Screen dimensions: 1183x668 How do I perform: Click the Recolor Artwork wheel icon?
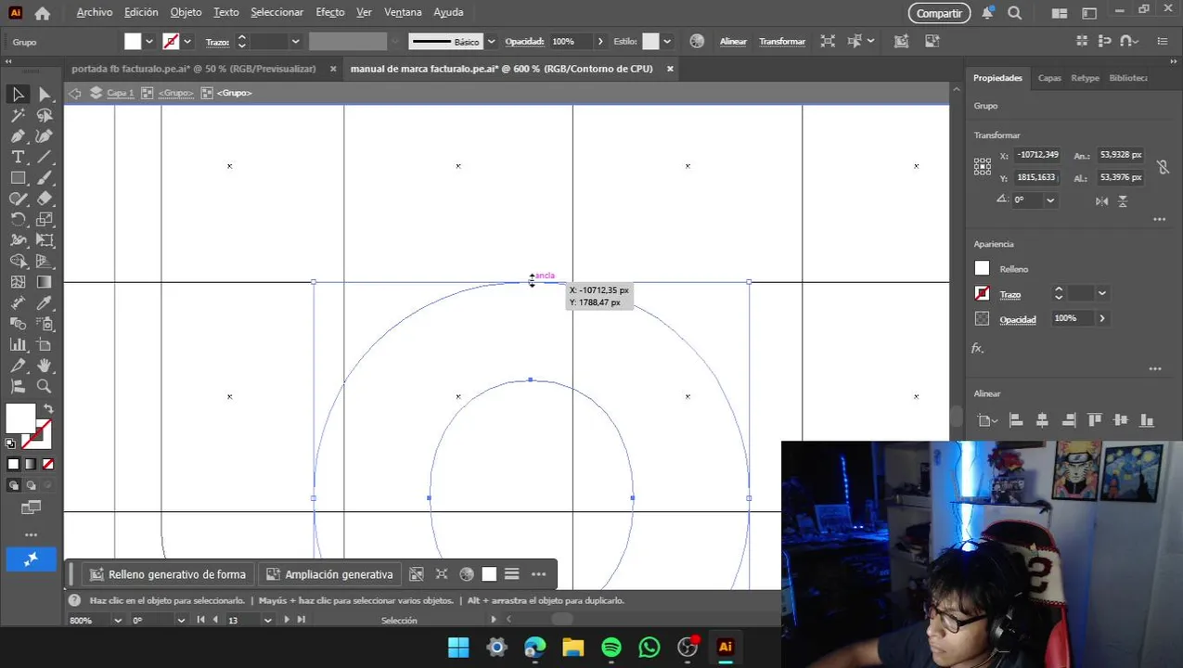[697, 42]
